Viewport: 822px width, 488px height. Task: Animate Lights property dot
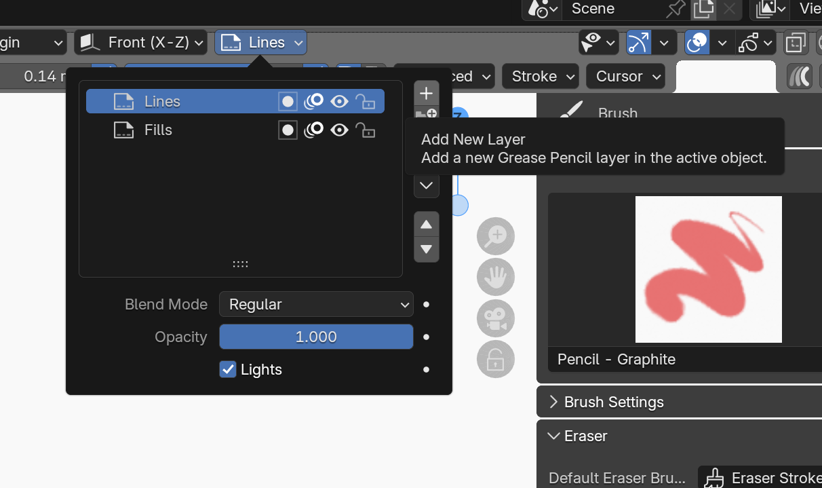tap(426, 369)
